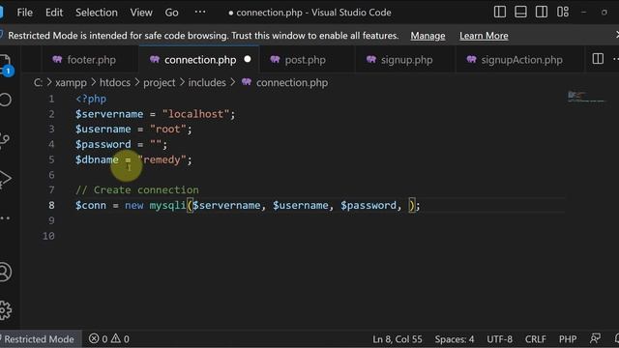
Task: Click the <?php opening tag
Action: point(91,99)
